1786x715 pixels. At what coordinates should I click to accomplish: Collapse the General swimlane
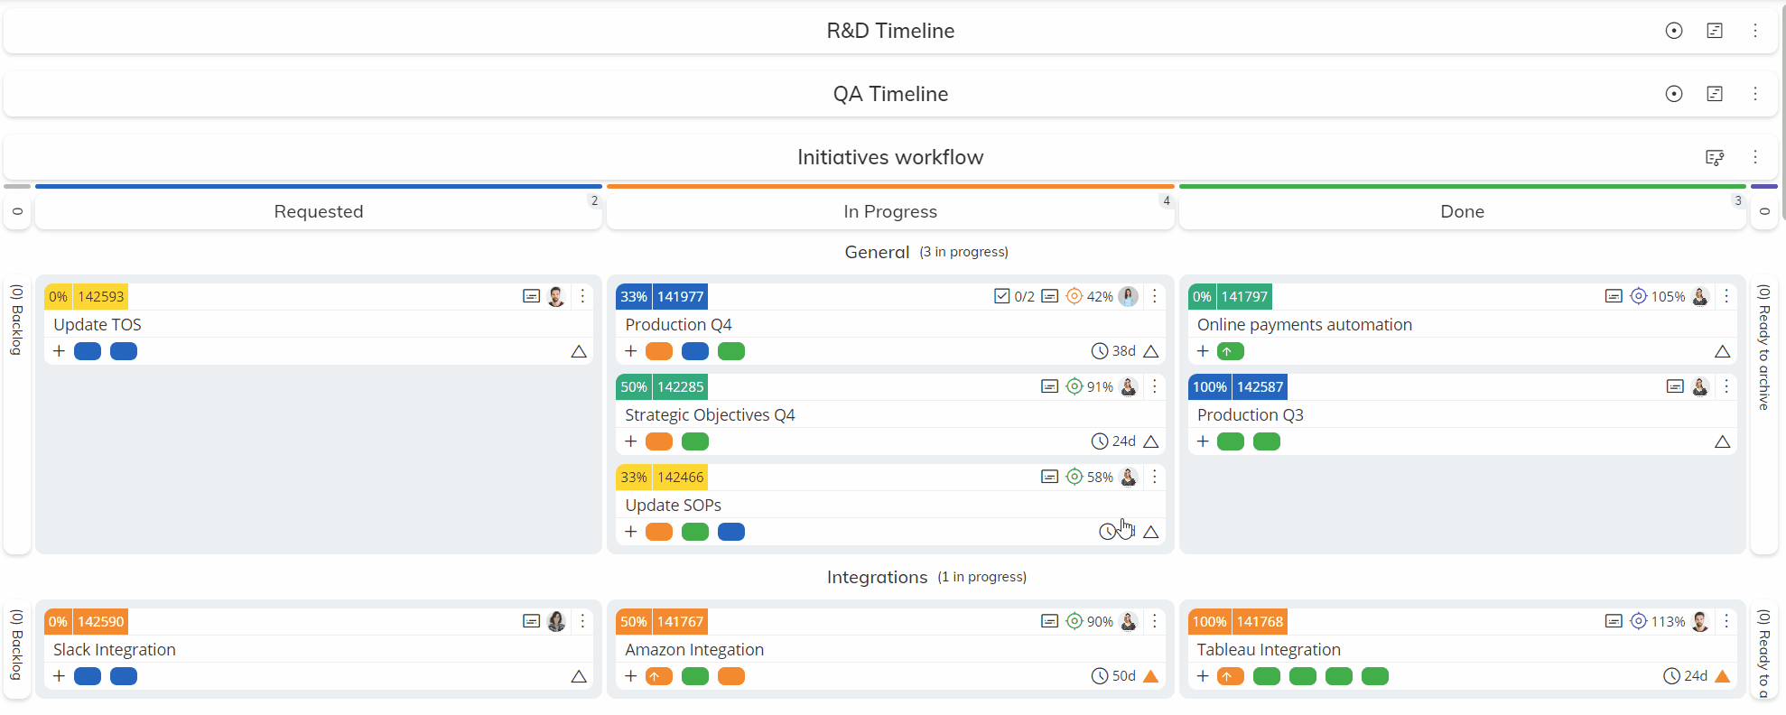926,252
